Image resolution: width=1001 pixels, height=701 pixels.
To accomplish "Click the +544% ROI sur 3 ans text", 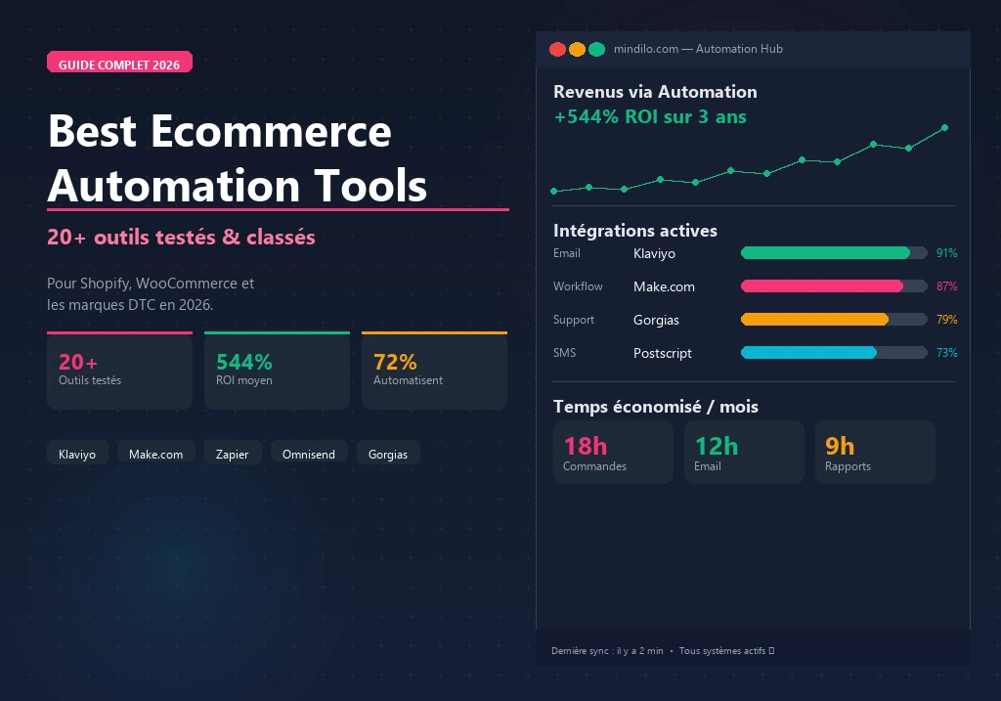I will click(650, 117).
